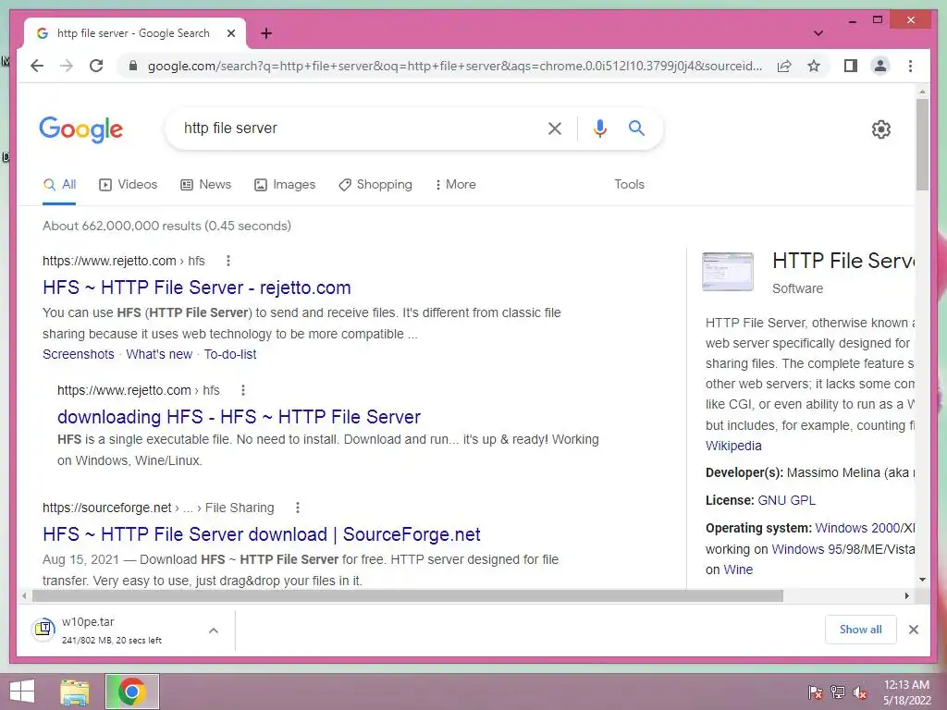Open Google quick settings gear
947x710 pixels.
tap(880, 129)
